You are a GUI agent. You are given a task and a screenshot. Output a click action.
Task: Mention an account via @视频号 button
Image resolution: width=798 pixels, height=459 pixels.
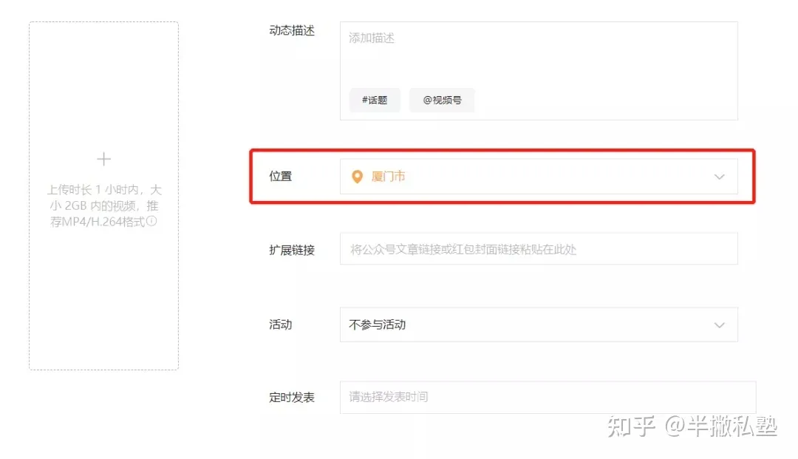(443, 101)
